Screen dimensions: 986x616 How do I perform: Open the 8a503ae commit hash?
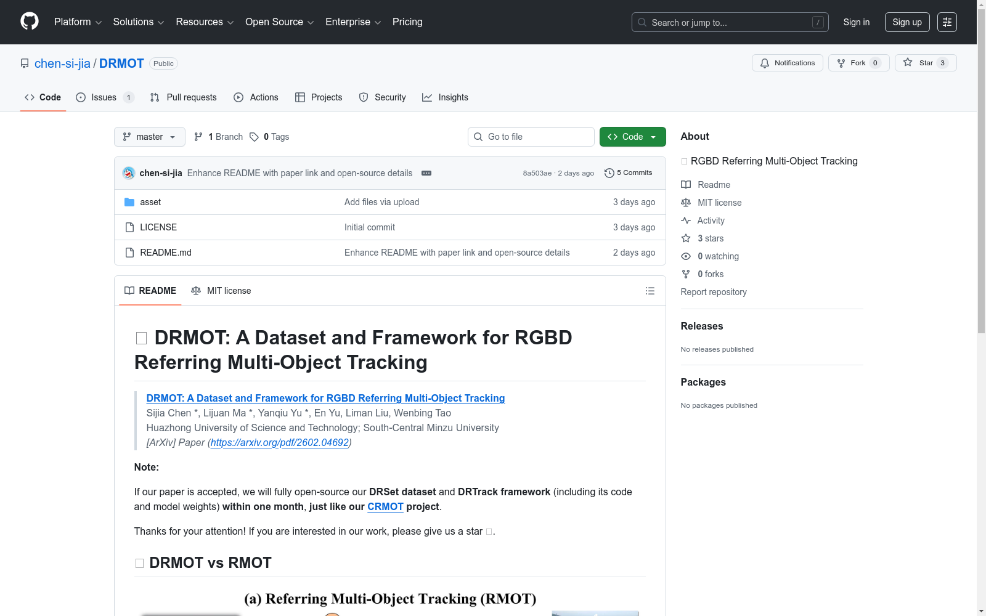537,173
